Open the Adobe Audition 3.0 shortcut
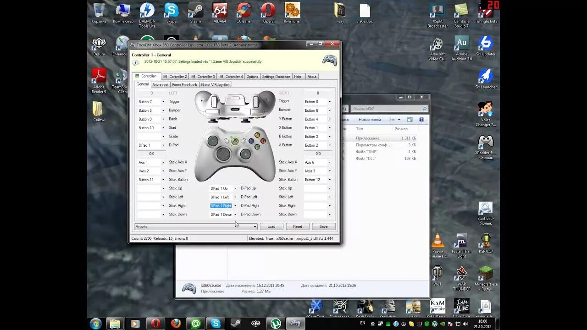The image size is (587, 330). [x=462, y=48]
